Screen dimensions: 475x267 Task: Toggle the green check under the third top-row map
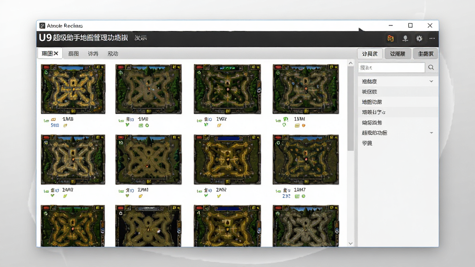(206, 125)
